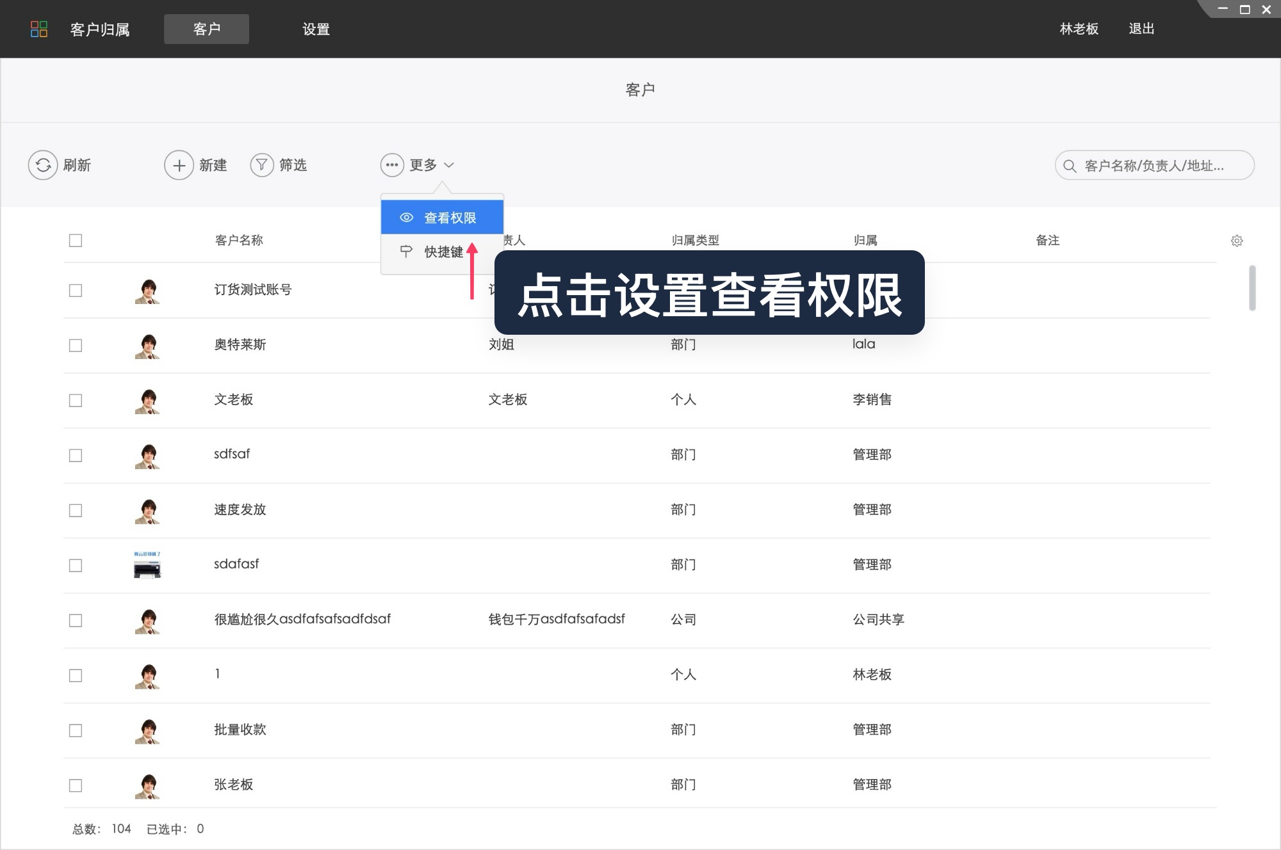Check the checkbox for 订货测试账号

point(76,290)
